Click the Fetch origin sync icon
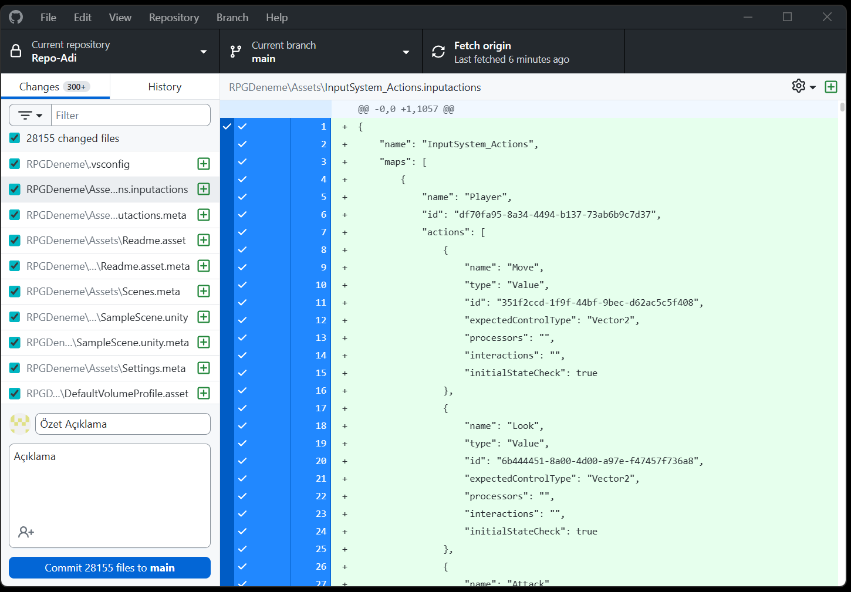 coord(438,52)
